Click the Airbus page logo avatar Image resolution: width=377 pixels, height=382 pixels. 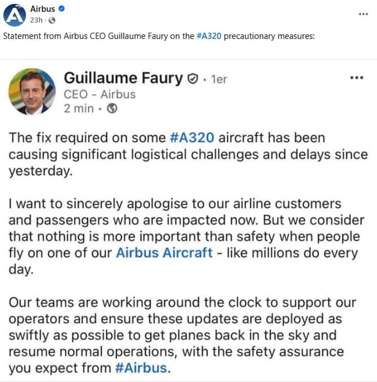15,15
